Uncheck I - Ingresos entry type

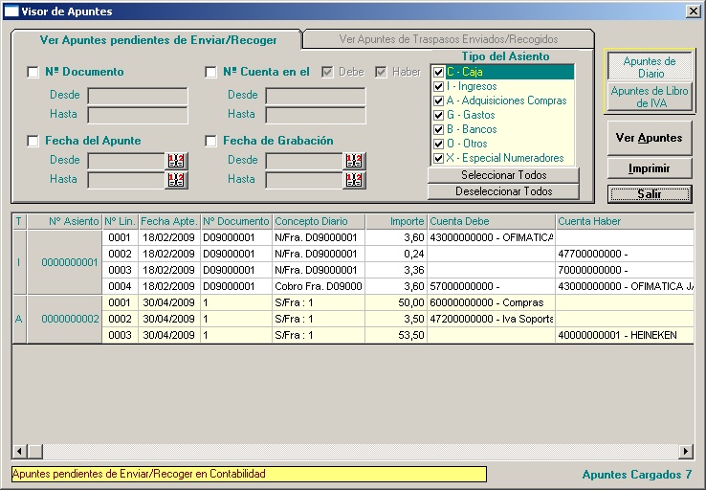point(438,86)
